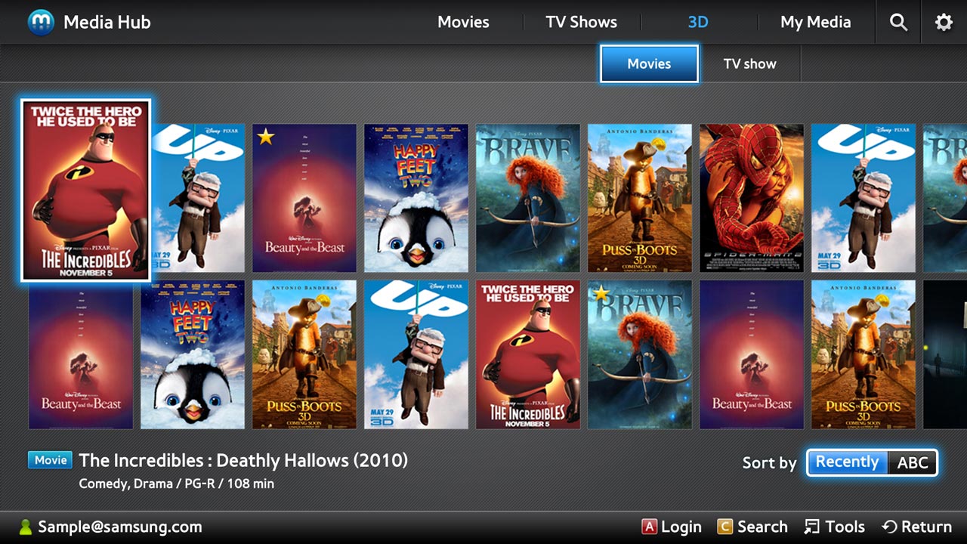Viewport: 967px width, 544px height.
Task: Choose the starred Beauty and the Beast poster
Action: [304, 198]
